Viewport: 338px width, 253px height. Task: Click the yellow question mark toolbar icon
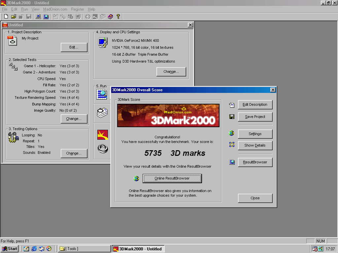(x=118, y=16)
